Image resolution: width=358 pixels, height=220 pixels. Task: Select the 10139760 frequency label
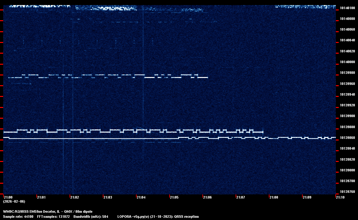[x=347, y=192]
